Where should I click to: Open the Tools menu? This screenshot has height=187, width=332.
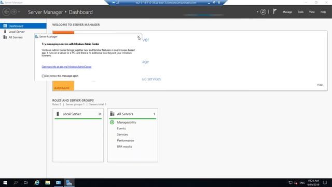point(300,12)
